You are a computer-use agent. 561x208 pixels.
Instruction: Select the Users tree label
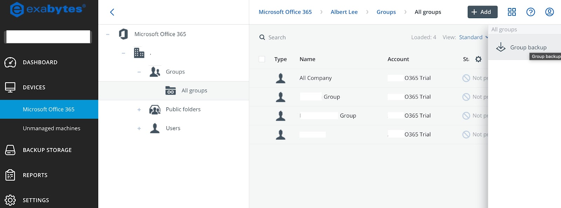pyautogui.click(x=173, y=128)
